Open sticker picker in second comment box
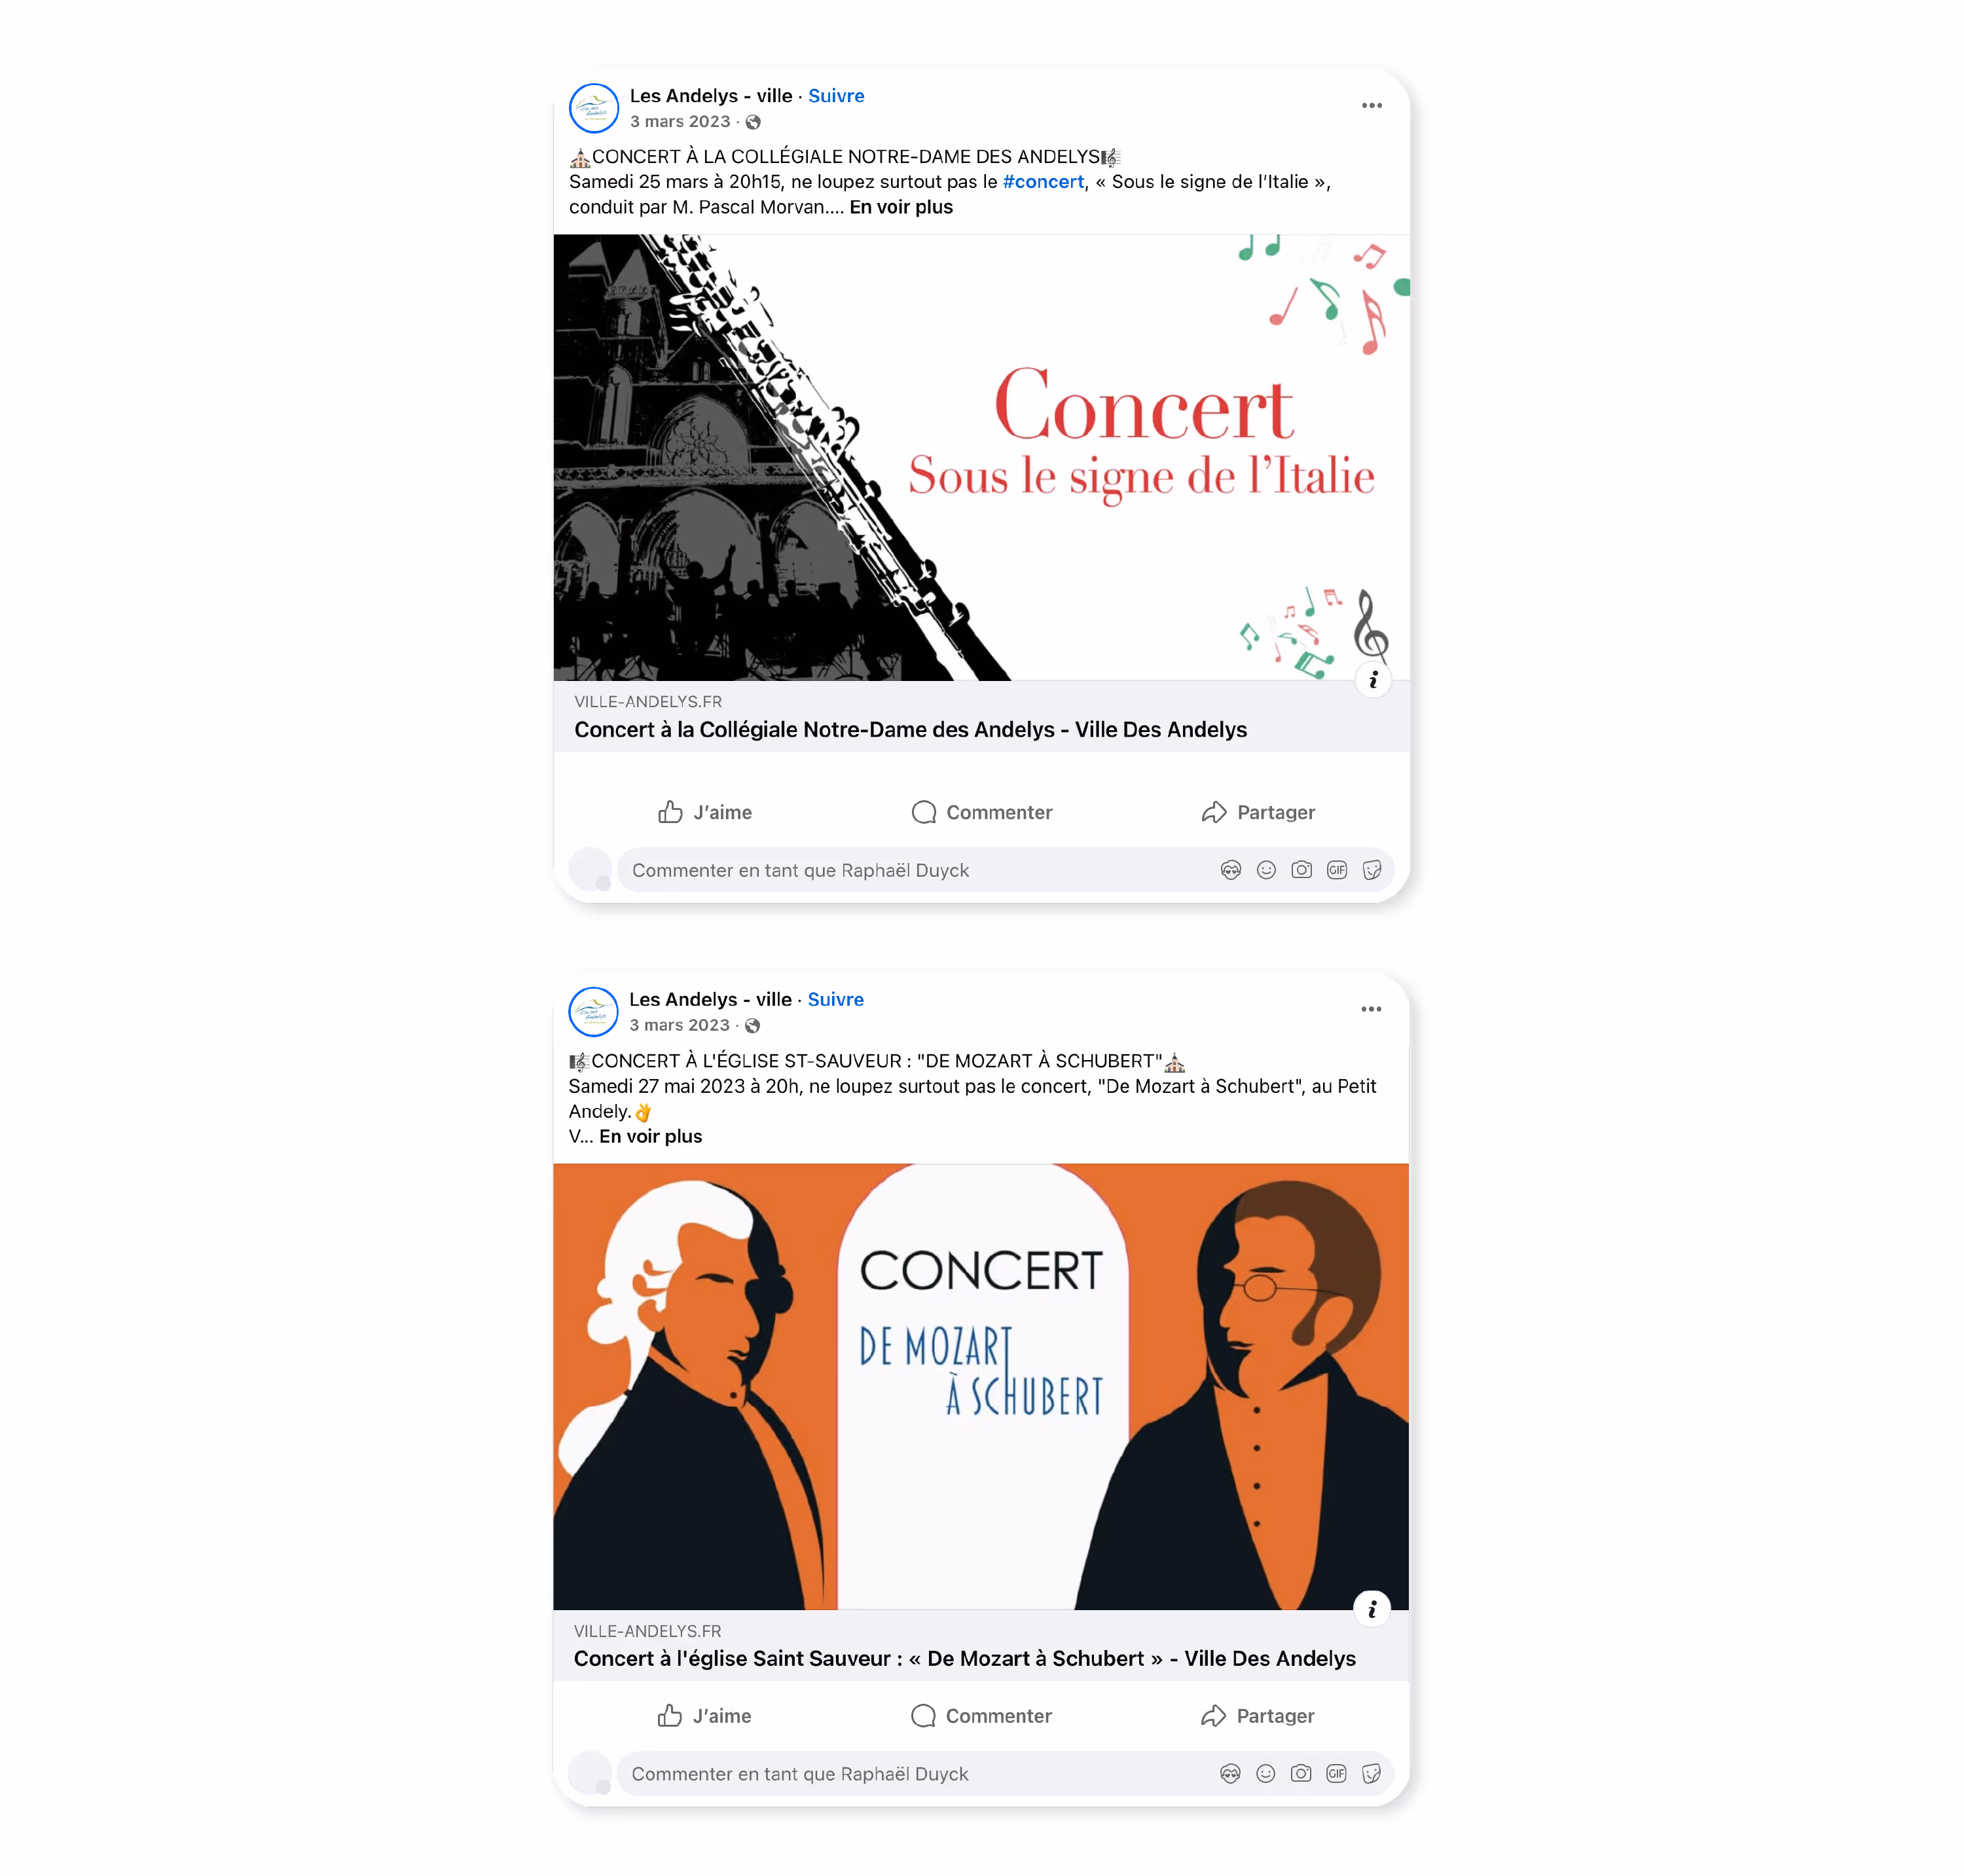Image resolution: width=1964 pixels, height=1876 pixels. coord(1372,1773)
